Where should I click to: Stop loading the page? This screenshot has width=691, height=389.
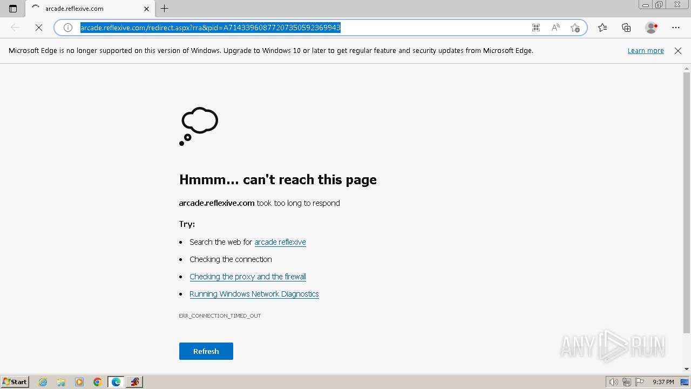(x=39, y=28)
